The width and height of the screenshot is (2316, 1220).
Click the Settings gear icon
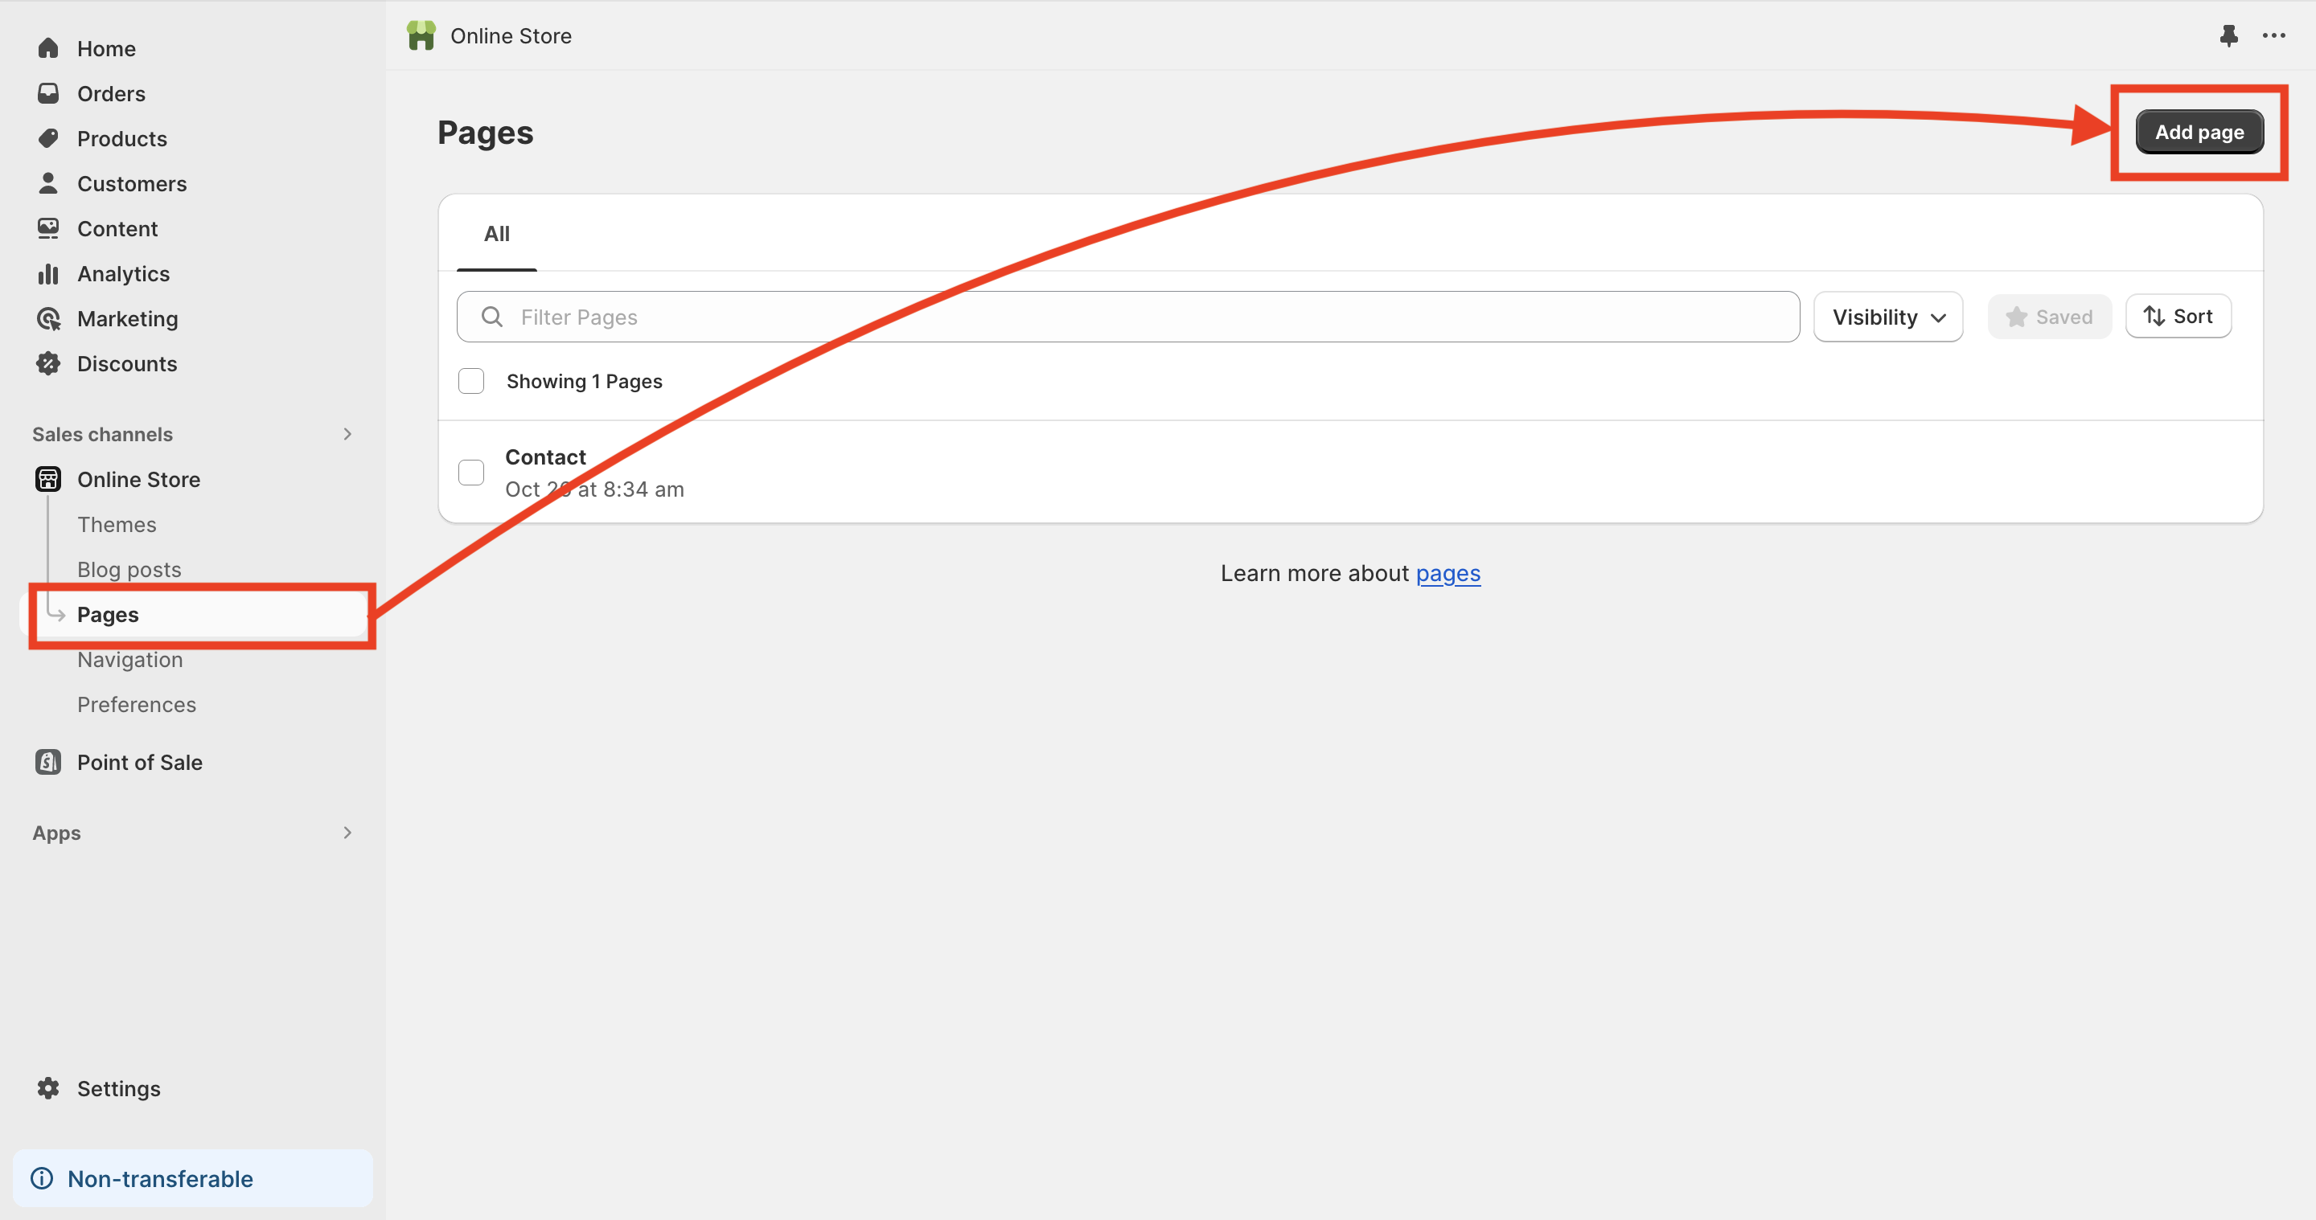48,1089
